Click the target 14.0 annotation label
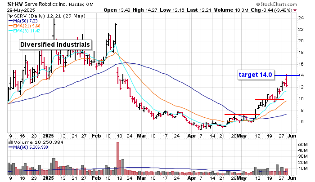 click(256, 75)
